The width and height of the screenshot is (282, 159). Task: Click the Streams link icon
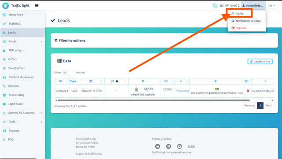4,86
